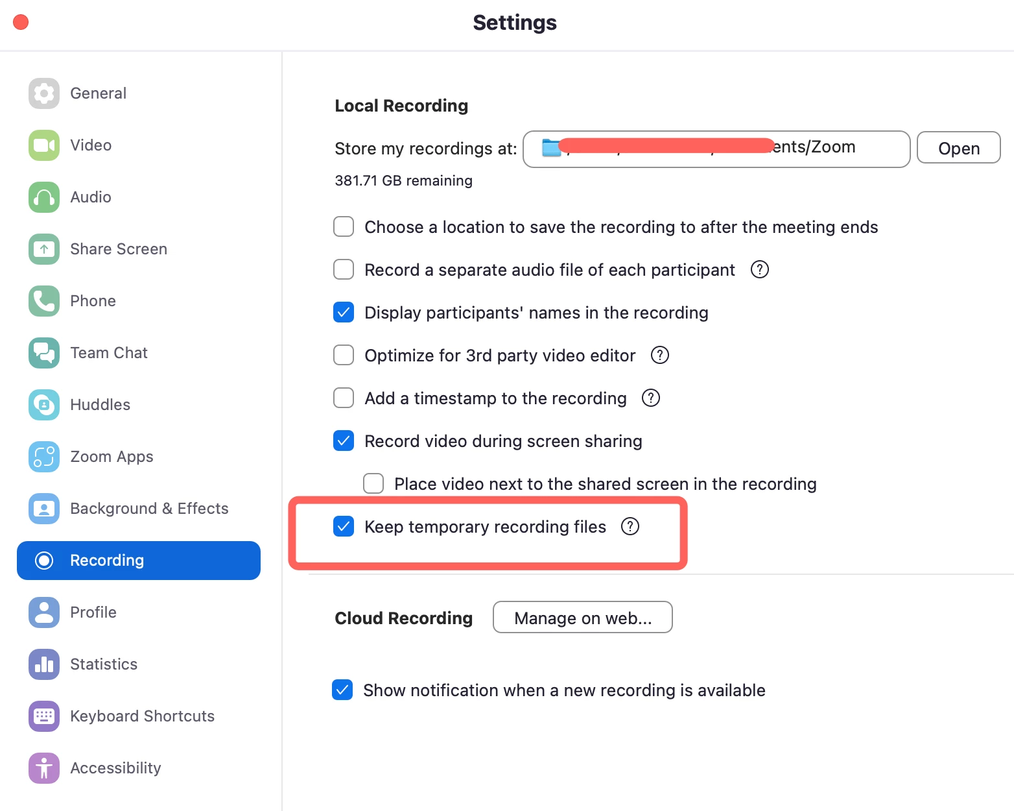
Task: Click the Profile label in sidebar
Action: tap(93, 612)
